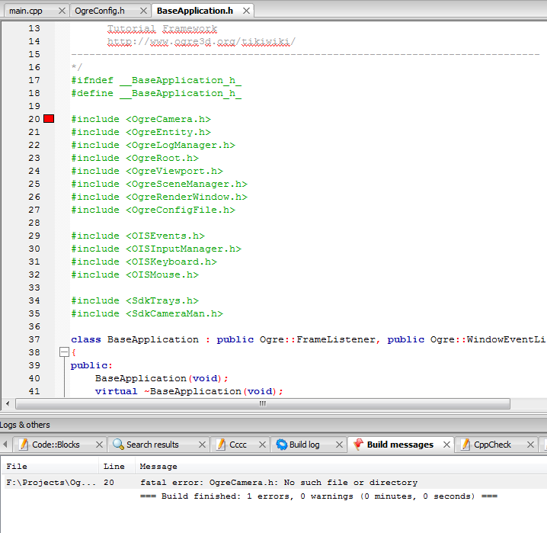Click the Cccc tab pencil icon
The width and height of the screenshot is (547, 533).
[221, 445]
